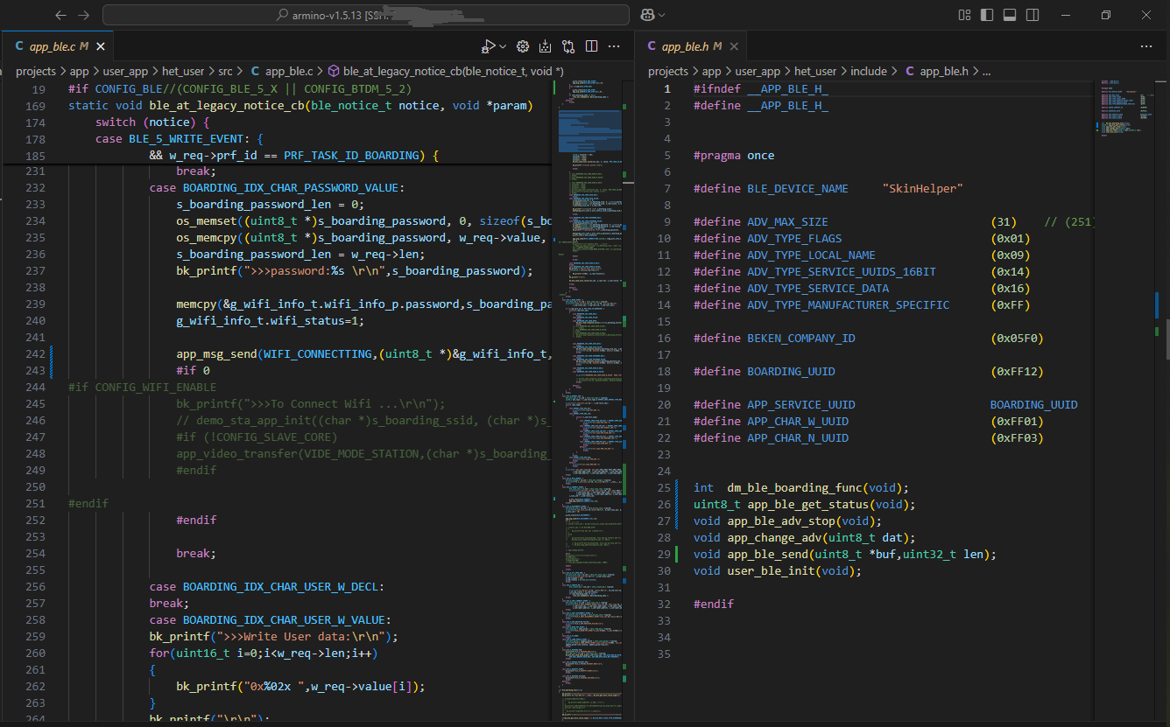This screenshot has width=1170, height=727.
Task: Open 'user_app' breadcrumb in left editor
Action: tap(125, 71)
